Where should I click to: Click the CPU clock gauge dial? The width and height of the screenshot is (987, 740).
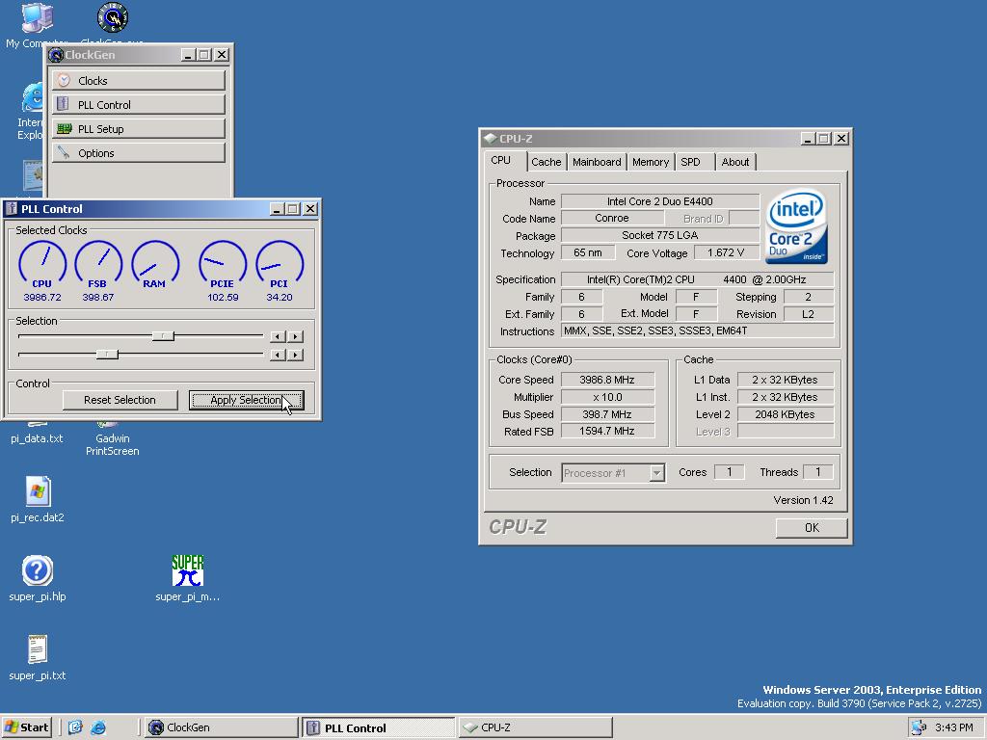[42, 262]
